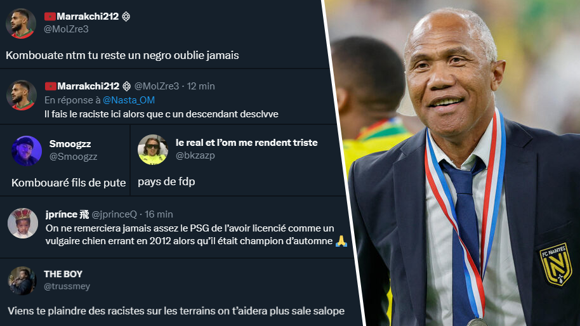
Task: Open the @trussmey handle
Action: pyautogui.click(x=67, y=286)
